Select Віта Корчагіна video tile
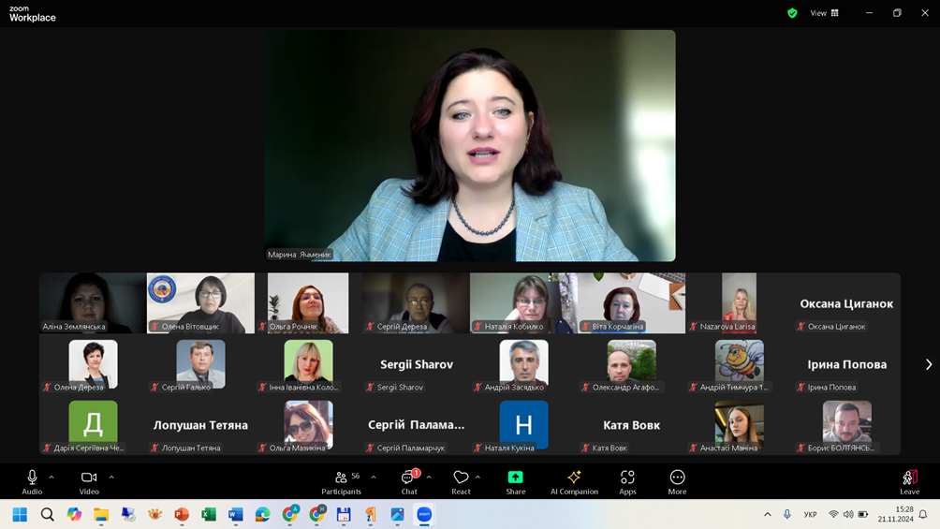Screen dimensions: 940x529 pyautogui.click(x=631, y=302)
